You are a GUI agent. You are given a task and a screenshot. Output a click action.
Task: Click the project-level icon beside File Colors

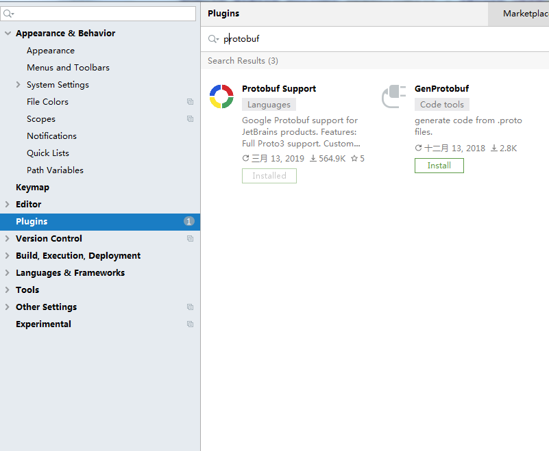(190, 102)
